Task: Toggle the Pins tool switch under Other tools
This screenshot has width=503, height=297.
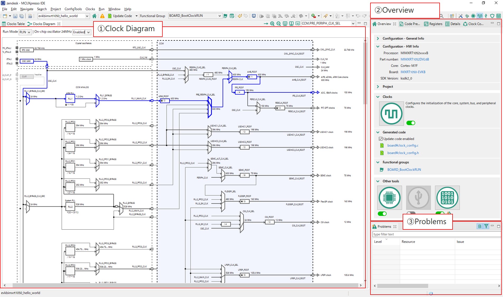Action: click(x=382, y=214)
